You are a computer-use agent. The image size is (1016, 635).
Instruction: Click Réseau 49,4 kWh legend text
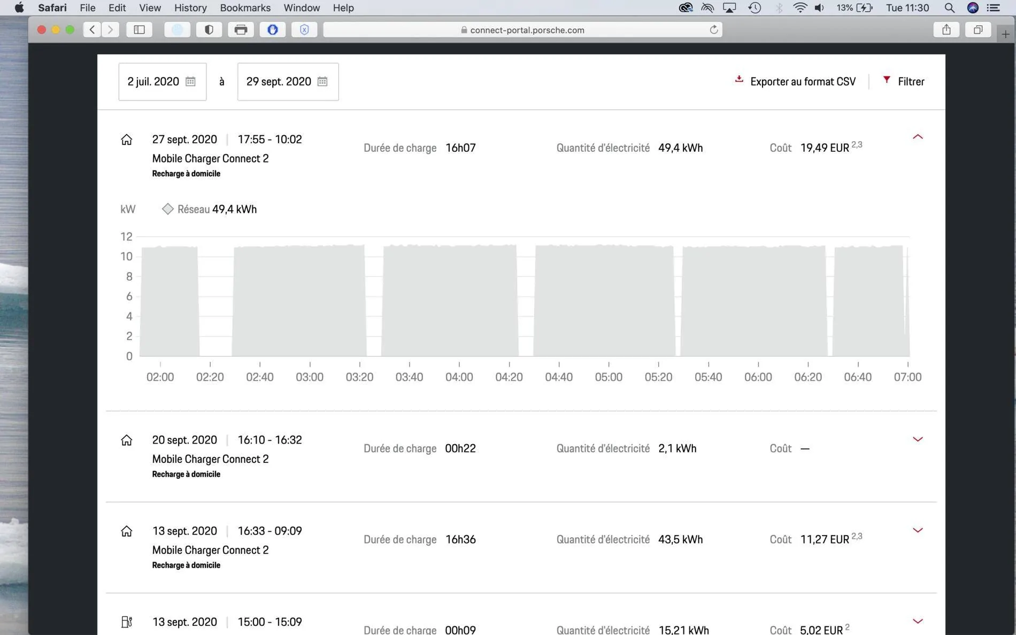pyautogui.click(x=217, y=210)
